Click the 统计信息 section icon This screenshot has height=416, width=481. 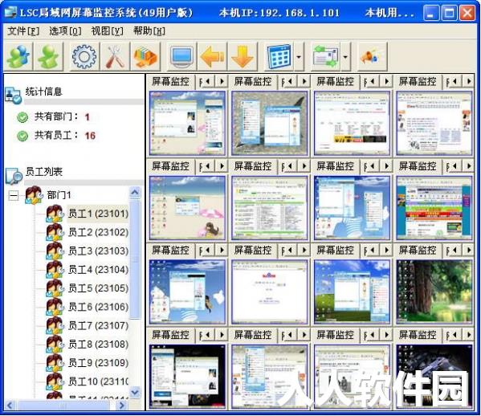point(13,96)
